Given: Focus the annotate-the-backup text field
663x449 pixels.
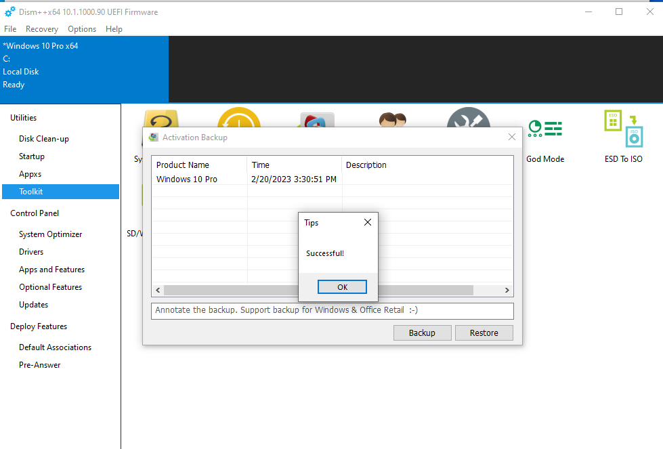Looking at the screenshot, I should (333, 311).
